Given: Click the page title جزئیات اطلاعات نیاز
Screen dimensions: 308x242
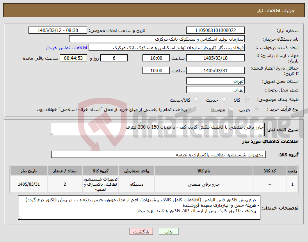Looking at the screenshot, I should point(276,11).
